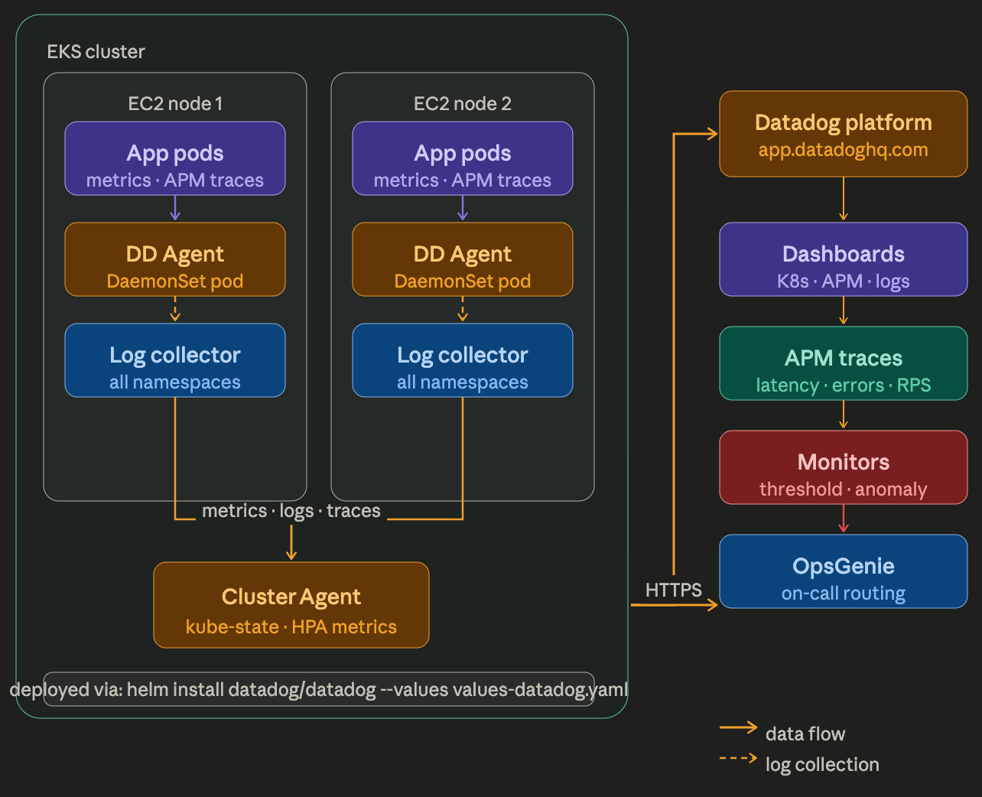Image resolution: width=982 pixels, height=797 pixels.
Task: Click the 'EC2 node 2' label
Action: [463, 104]
